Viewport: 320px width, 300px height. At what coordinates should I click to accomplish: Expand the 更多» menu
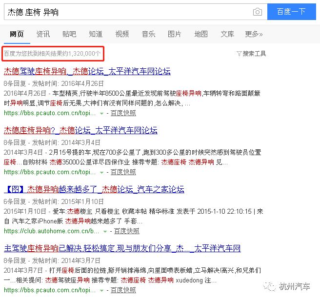[x=254, y=34]
